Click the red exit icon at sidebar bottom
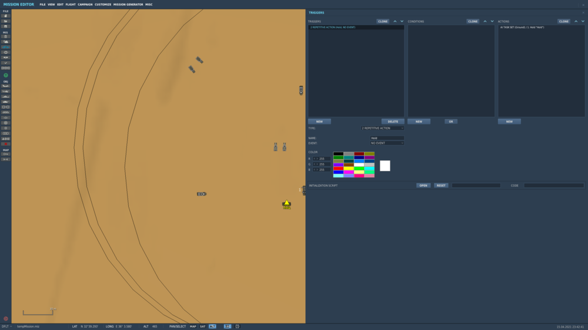 [x=6, y=319]
